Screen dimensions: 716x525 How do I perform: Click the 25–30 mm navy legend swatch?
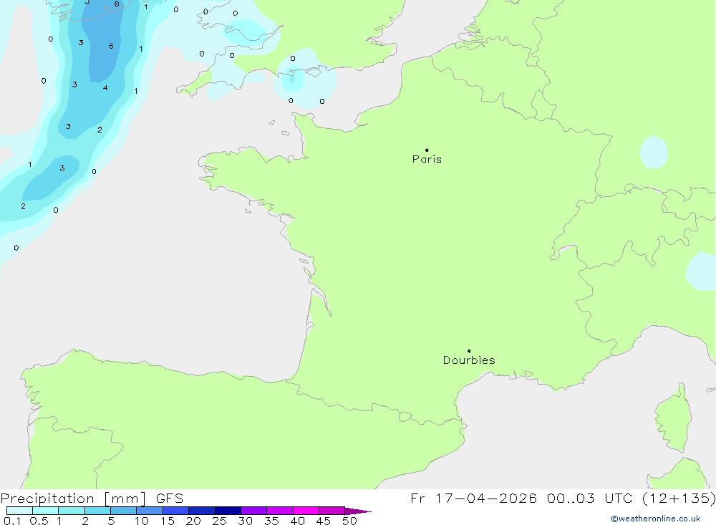[228, 511]
